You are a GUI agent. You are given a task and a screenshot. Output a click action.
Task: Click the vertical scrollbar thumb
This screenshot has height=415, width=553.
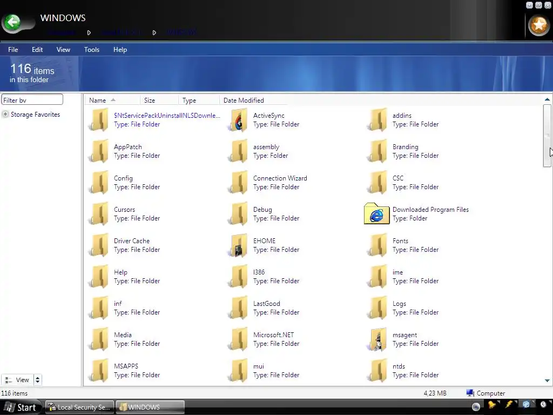pyautogui.click(x=547, y=136)
